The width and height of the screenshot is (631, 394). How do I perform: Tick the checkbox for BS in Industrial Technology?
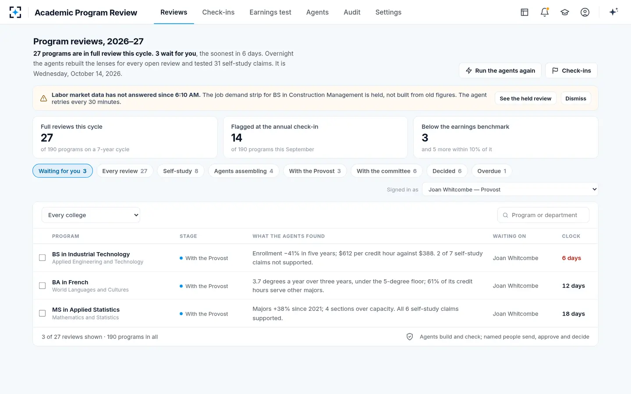pyautogui.click(x=43, y=258)
